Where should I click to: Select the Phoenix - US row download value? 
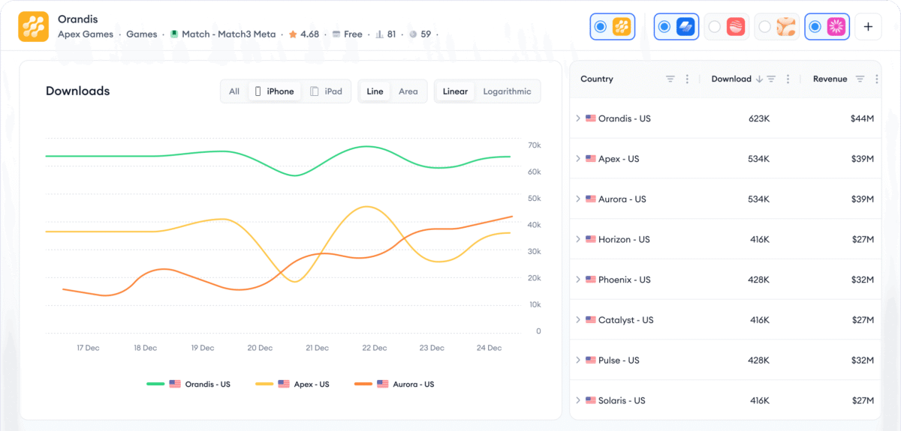coord(759,280)
